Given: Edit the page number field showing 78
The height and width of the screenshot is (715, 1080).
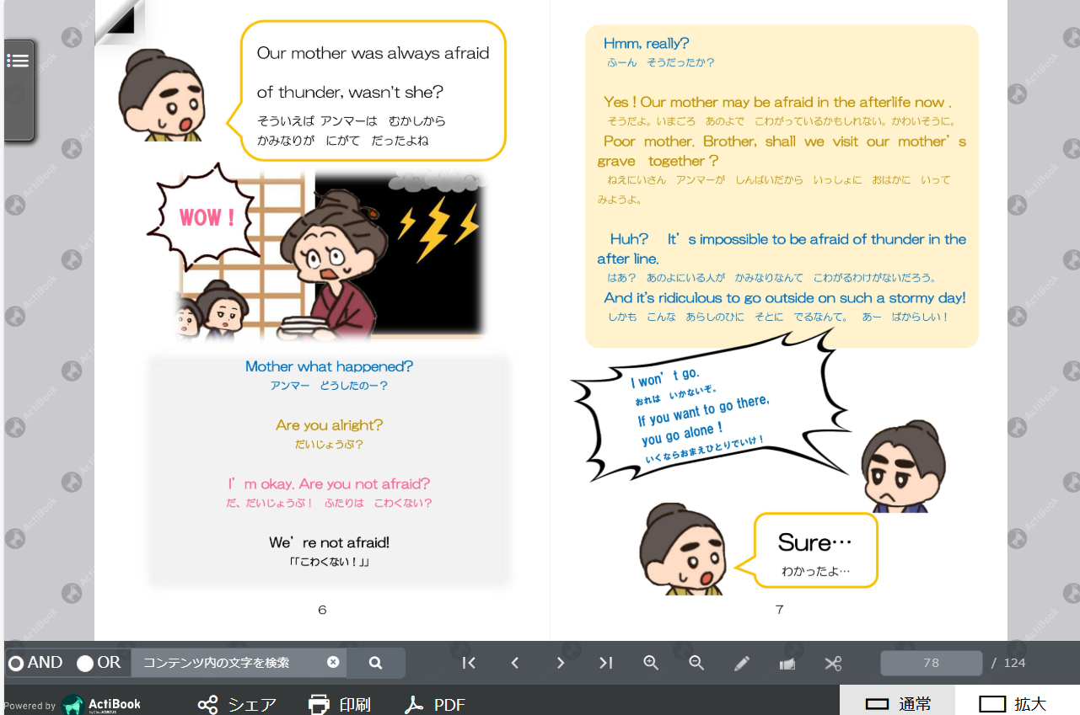Looking at the screenshot, I should point(931,663).
